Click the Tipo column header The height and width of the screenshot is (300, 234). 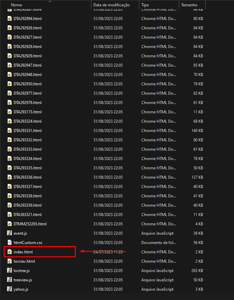click(145, 5)
